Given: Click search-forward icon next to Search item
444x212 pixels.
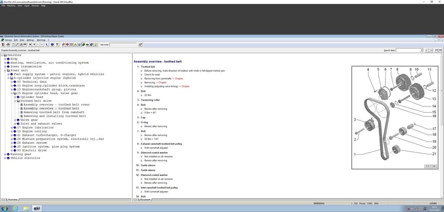Looking at the screenshot, I should 427,50.
